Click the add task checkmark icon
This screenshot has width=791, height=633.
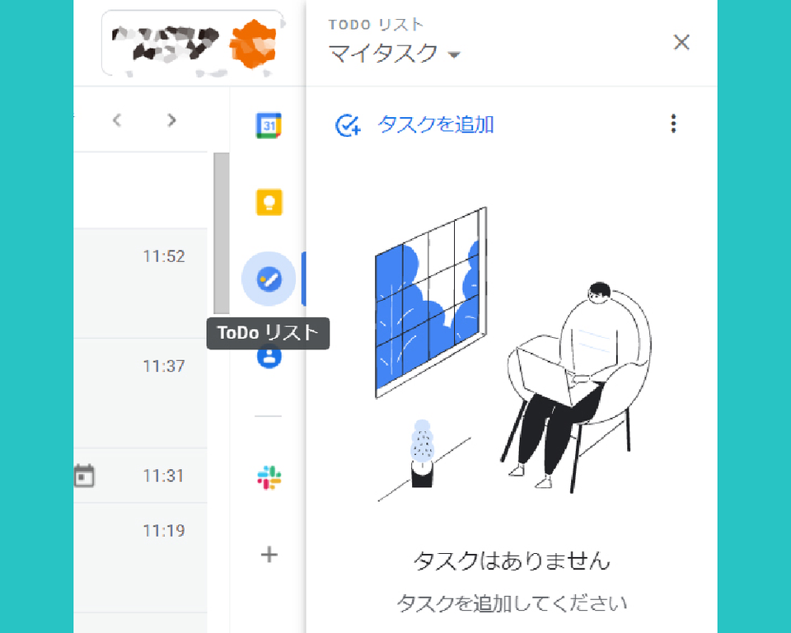[x=348, y=125]
